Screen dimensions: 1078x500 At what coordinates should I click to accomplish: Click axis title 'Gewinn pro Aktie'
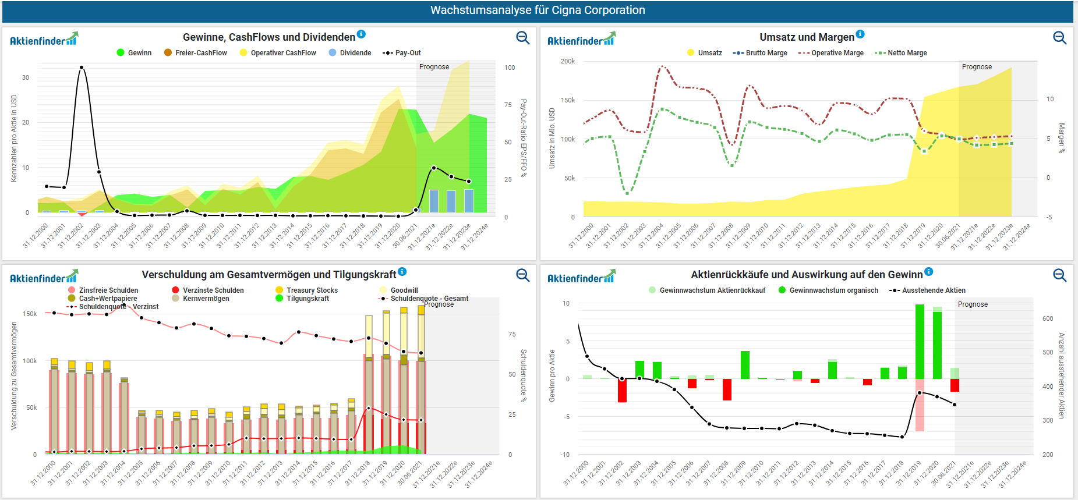[x=552, y=376]
